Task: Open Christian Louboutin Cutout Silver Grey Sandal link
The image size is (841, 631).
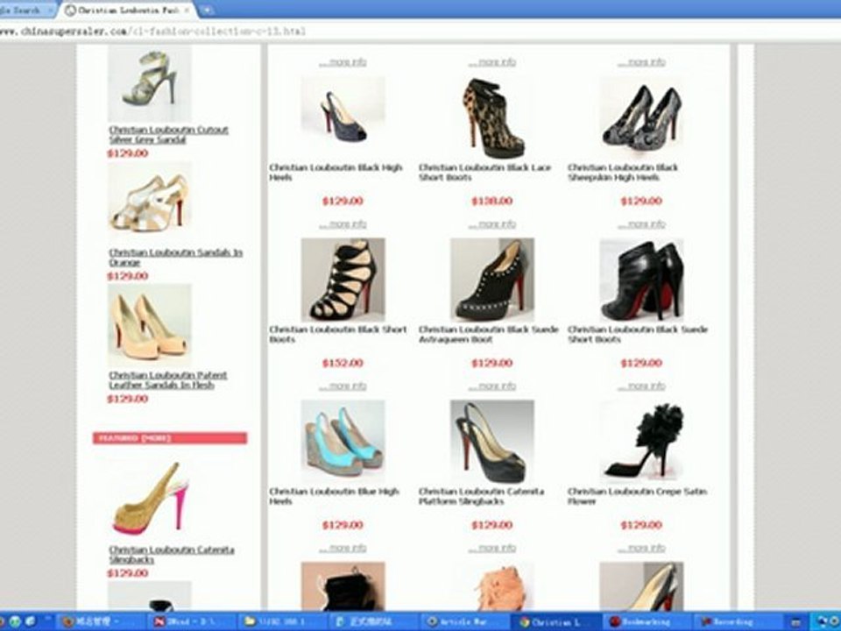Action: coord(168,135)
